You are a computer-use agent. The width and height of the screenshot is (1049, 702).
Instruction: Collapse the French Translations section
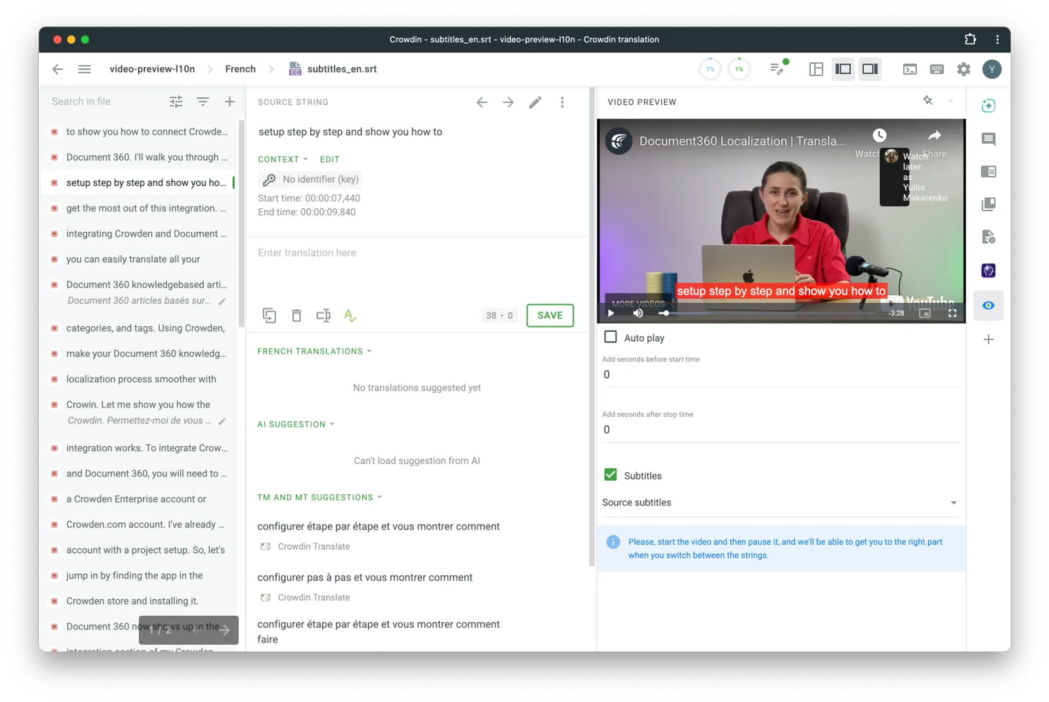[315, 351]
